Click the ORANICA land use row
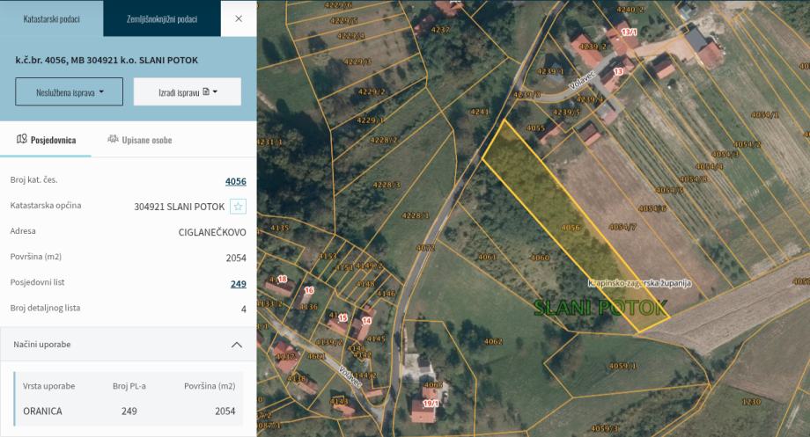 click(x=129, y=412)
